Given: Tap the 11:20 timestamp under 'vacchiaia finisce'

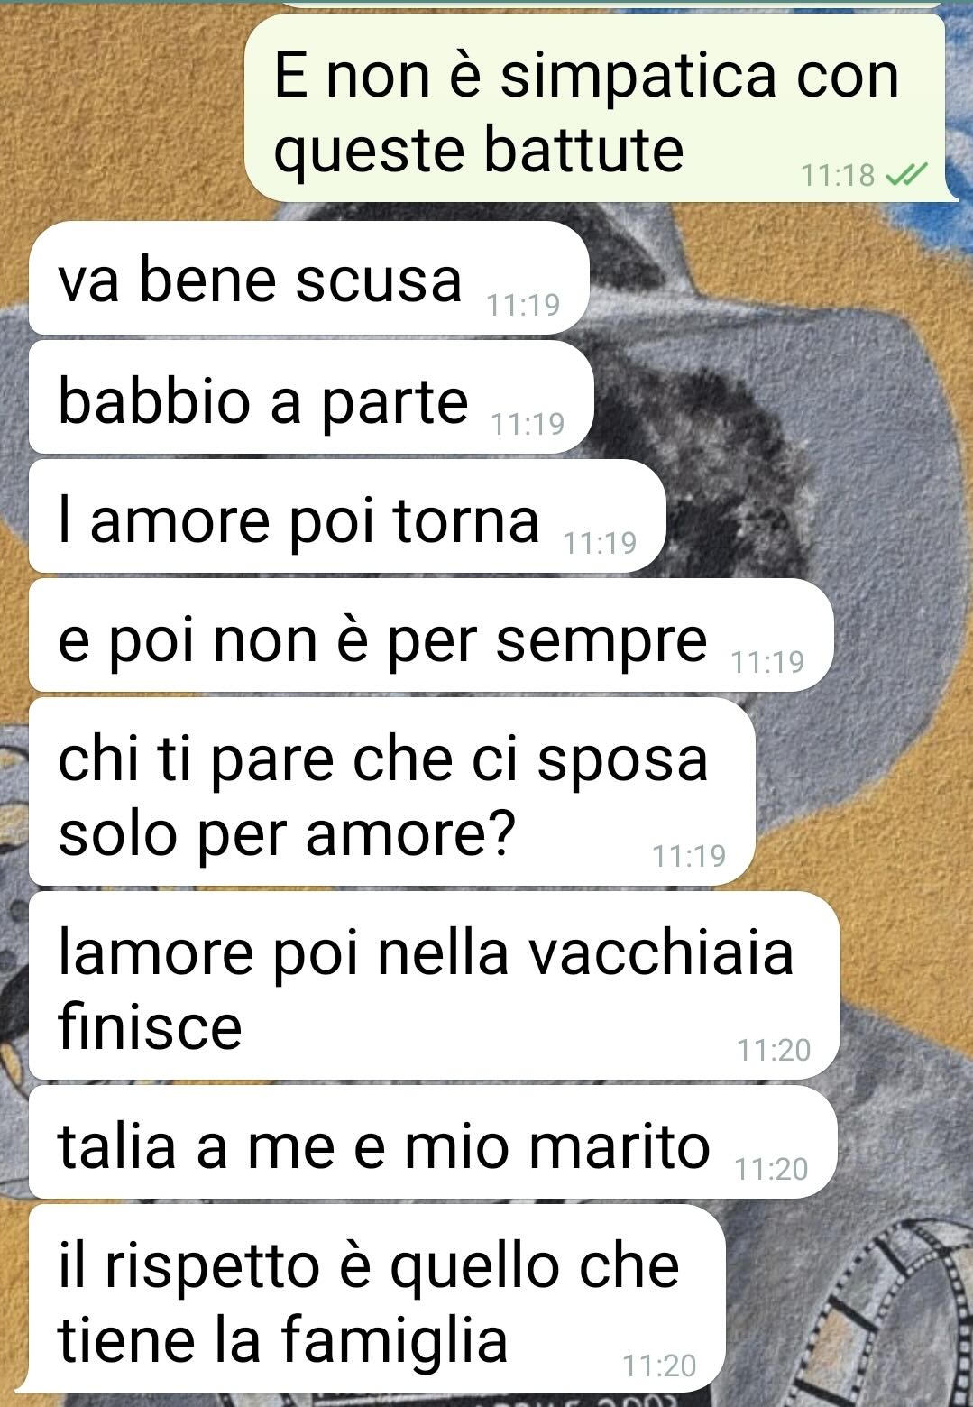Looking at the screenshot, I should [775, 1050].
